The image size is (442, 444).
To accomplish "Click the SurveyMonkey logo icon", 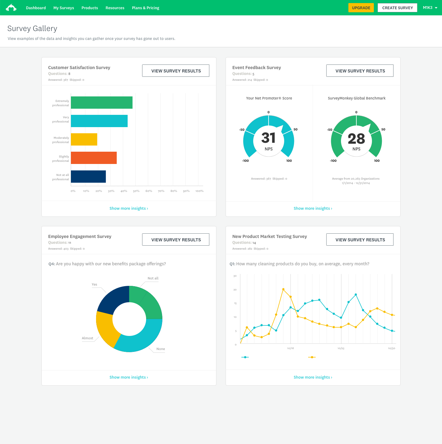I will [11, 8].
